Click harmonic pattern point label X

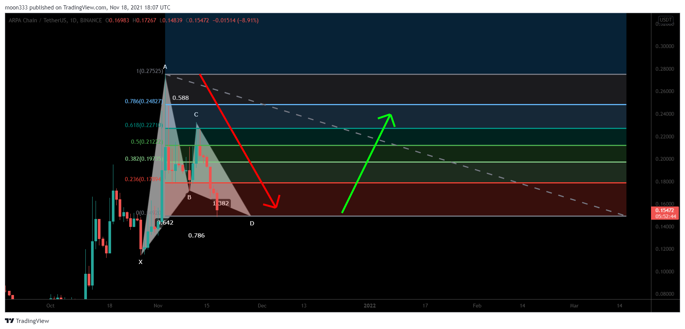pos(141,262)
